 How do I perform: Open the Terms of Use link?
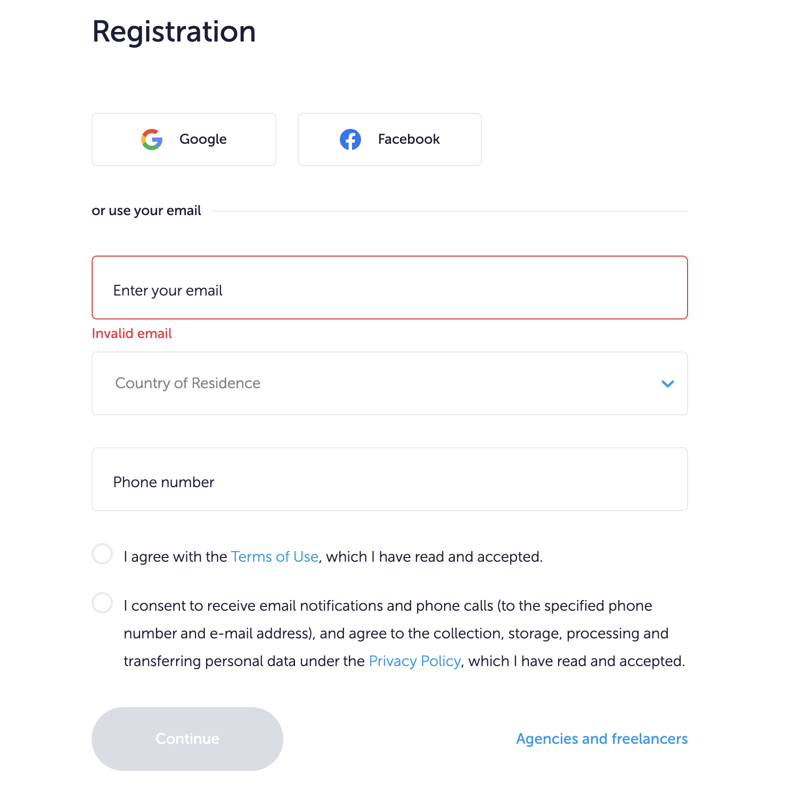[x=275, y=556]
